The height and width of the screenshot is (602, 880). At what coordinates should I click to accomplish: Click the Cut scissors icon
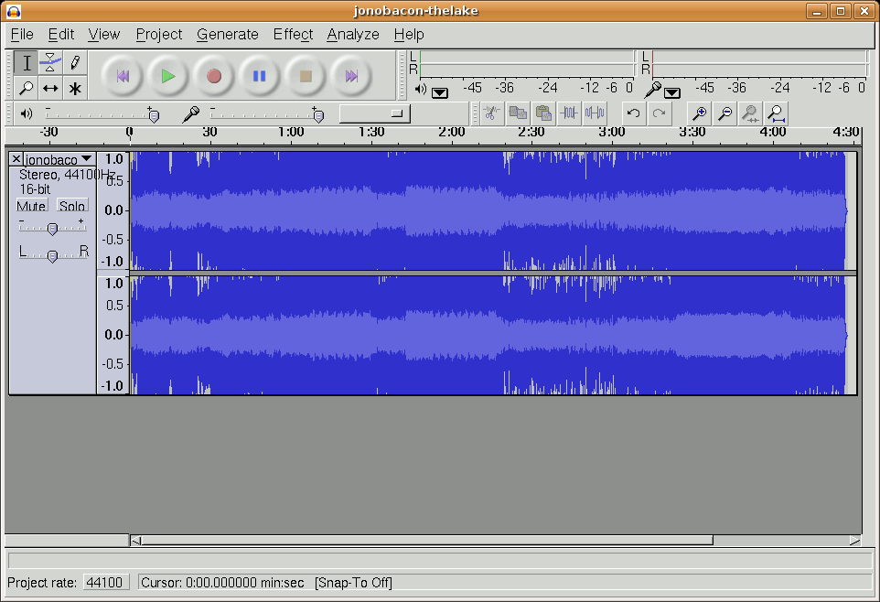click(491, 113)
